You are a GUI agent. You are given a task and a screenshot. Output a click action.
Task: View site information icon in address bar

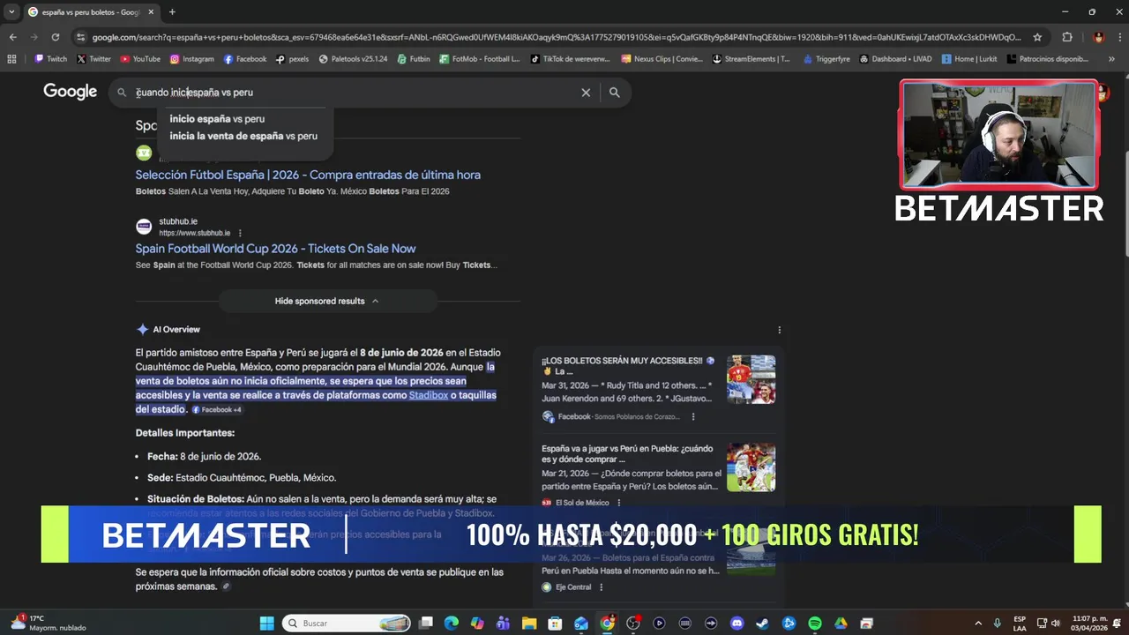(81, 37)
